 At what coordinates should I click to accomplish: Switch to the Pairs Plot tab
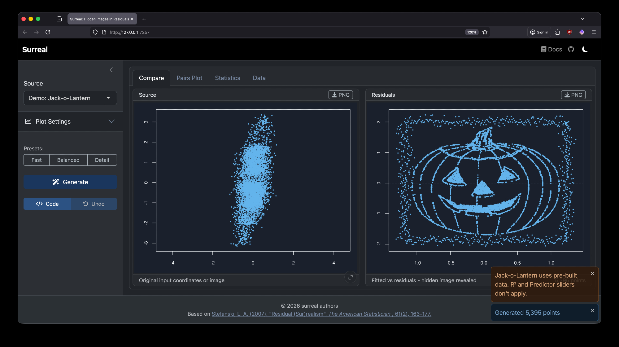[x=189, y=78]
